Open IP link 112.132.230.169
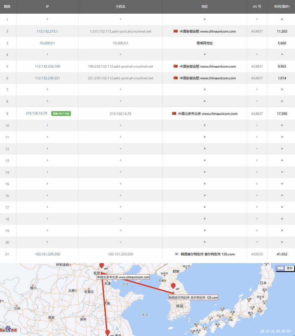Image resolution: width=295 pixels, height=336 pixels. [x=47, y=66]
